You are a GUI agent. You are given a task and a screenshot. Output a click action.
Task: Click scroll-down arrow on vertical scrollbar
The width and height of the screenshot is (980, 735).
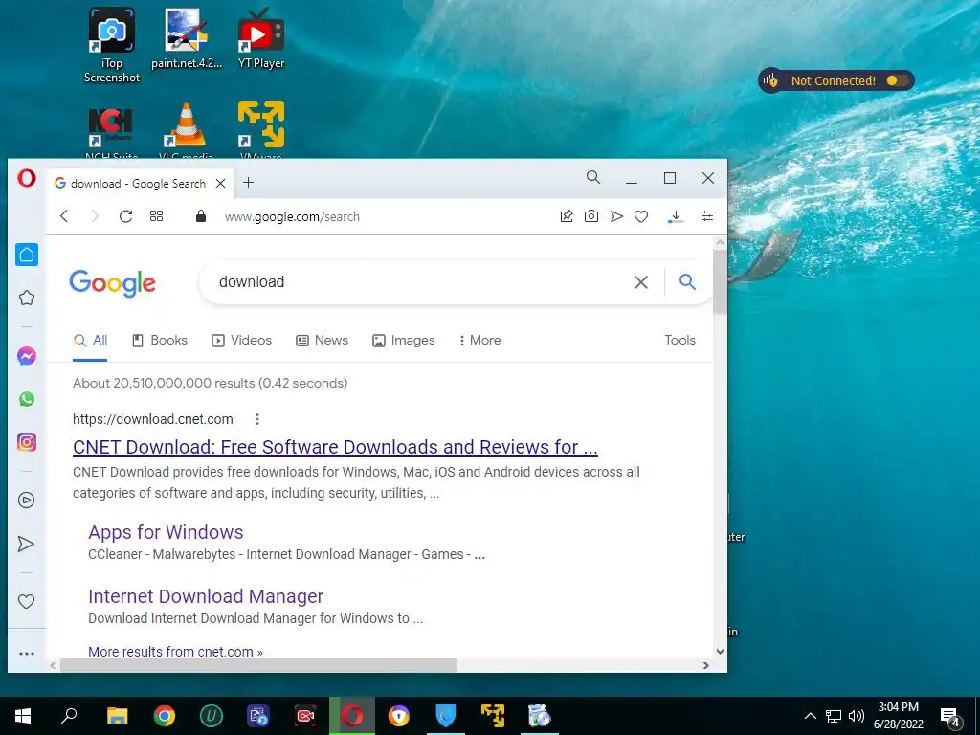click(x=720, y=651)
